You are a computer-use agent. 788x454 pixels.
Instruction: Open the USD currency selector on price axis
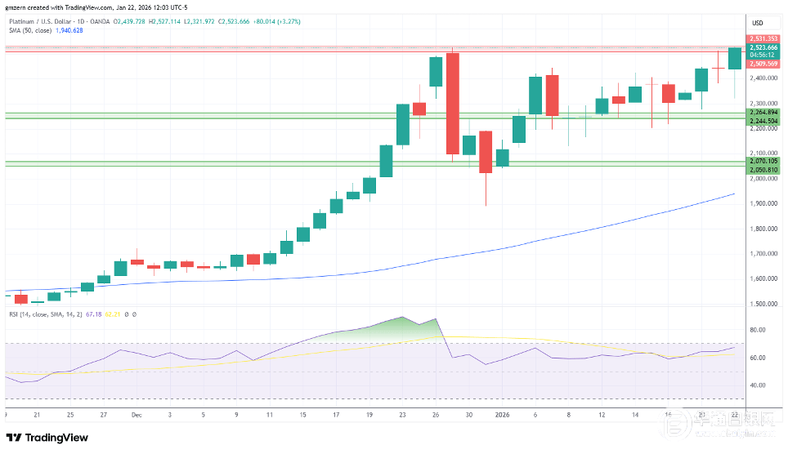point(758,22)
